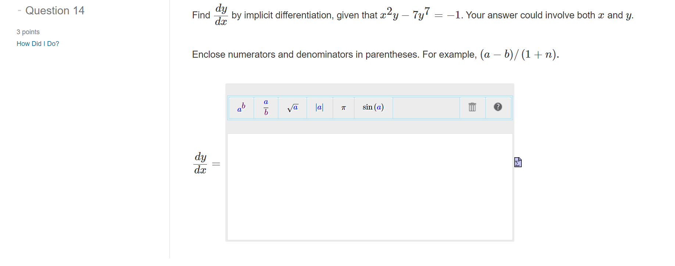675x266 pixels.
Task: Open the How Did I Do link
Action: pos(37,43)
